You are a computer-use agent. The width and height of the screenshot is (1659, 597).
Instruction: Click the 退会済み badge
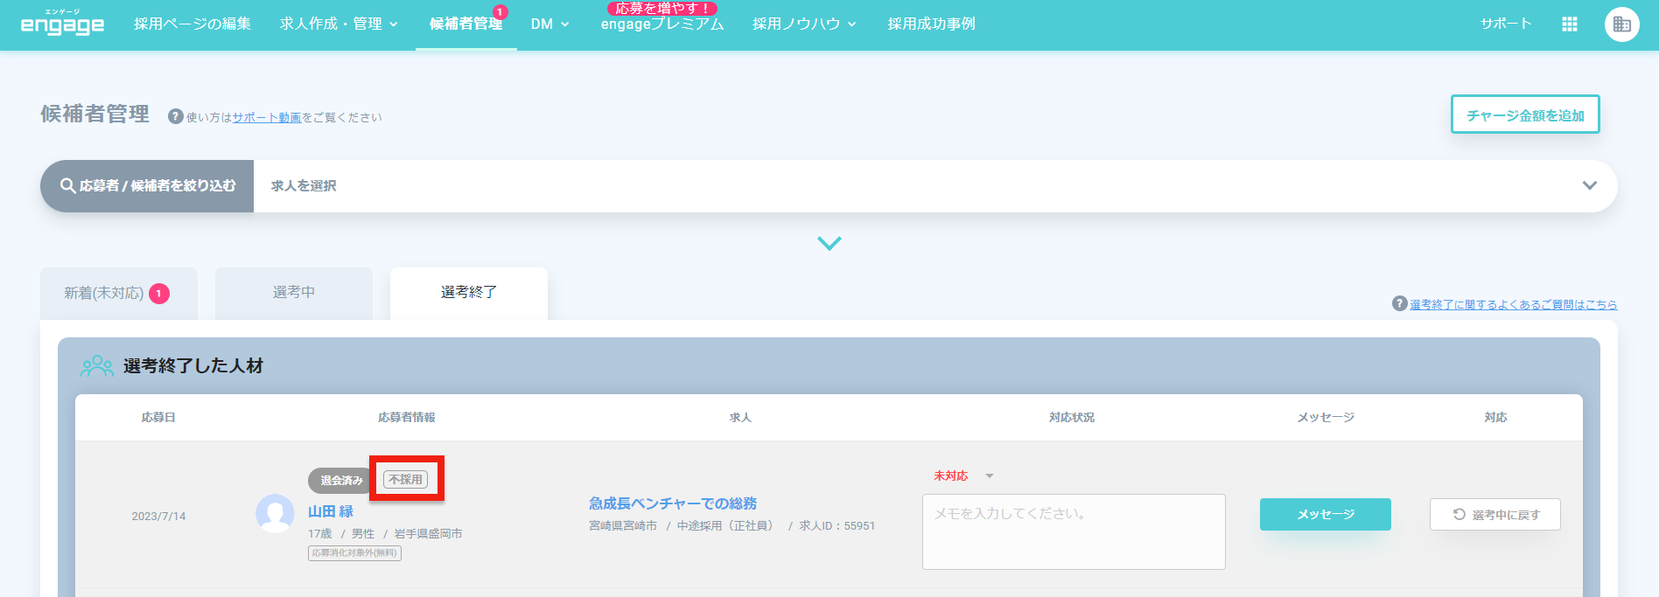(341, 480)
